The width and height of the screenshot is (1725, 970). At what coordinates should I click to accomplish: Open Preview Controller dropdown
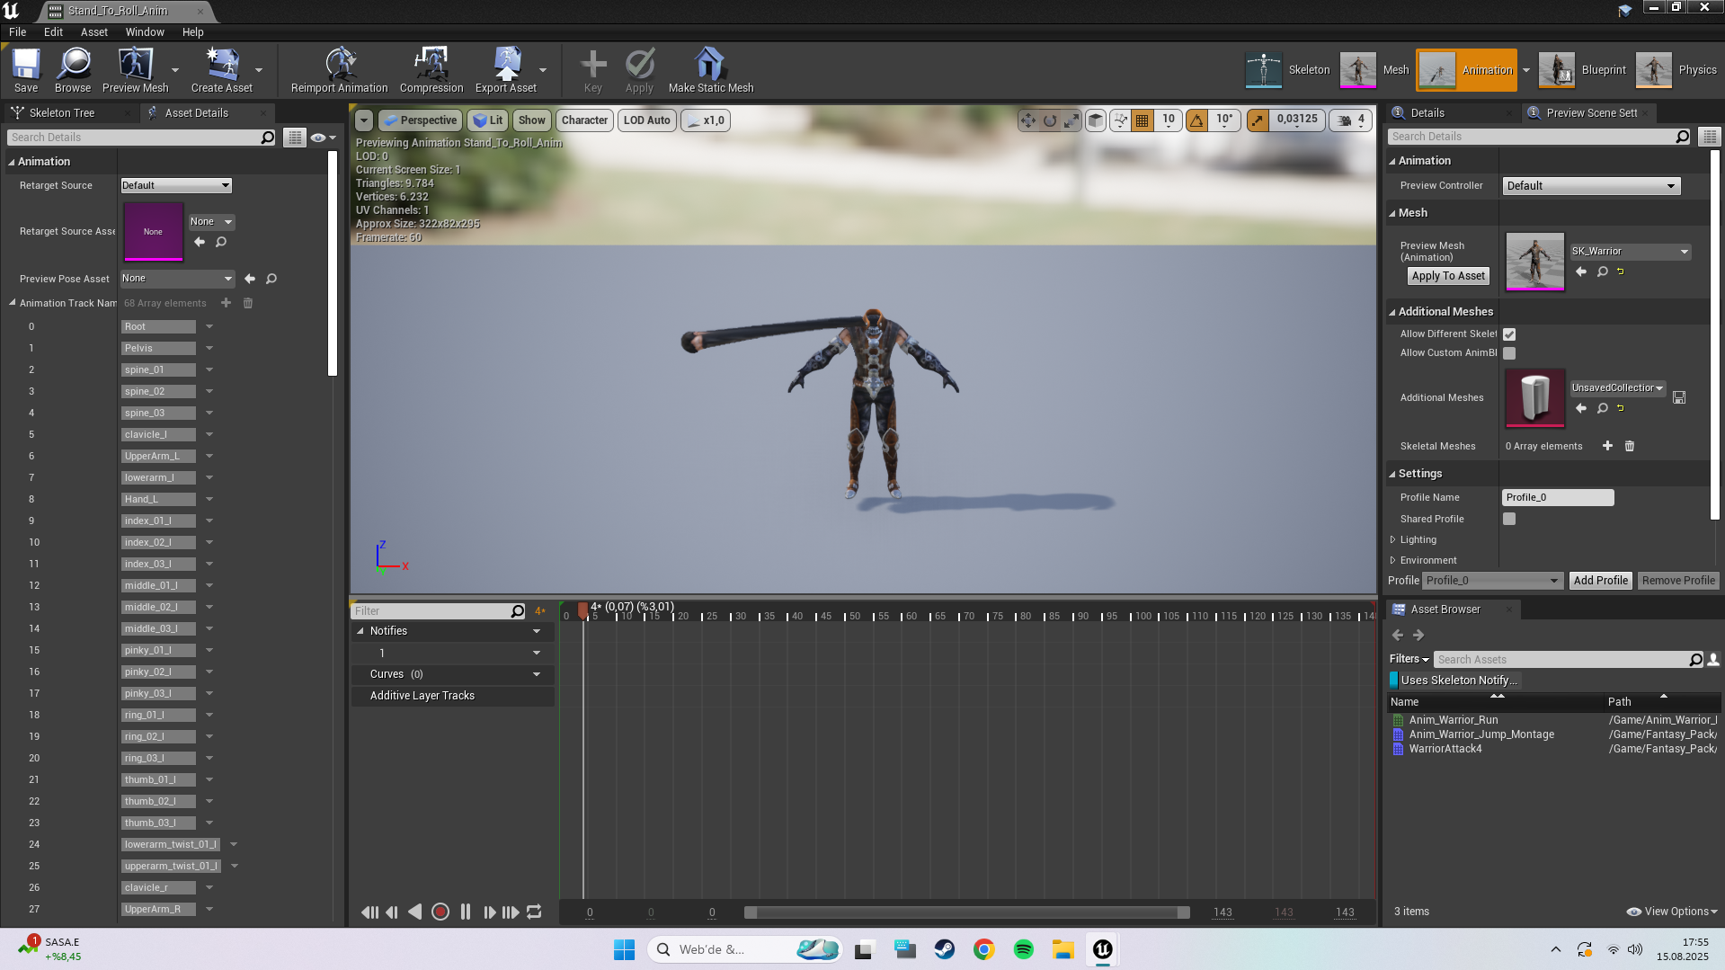tap(1591, 186)
